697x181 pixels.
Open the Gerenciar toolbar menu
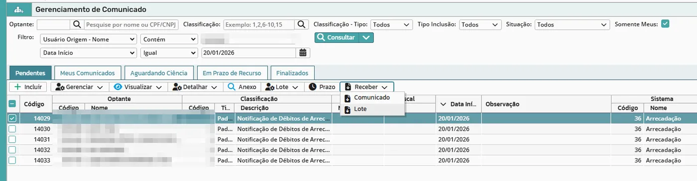point(79,87)
